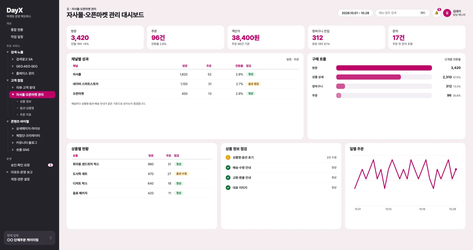Go to 상품 정보 submenu
This screenshot has width=473, height=250.
point(25,101)
